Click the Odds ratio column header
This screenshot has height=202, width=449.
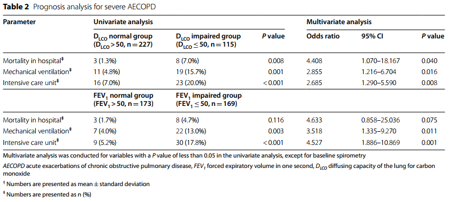[323, 37]
